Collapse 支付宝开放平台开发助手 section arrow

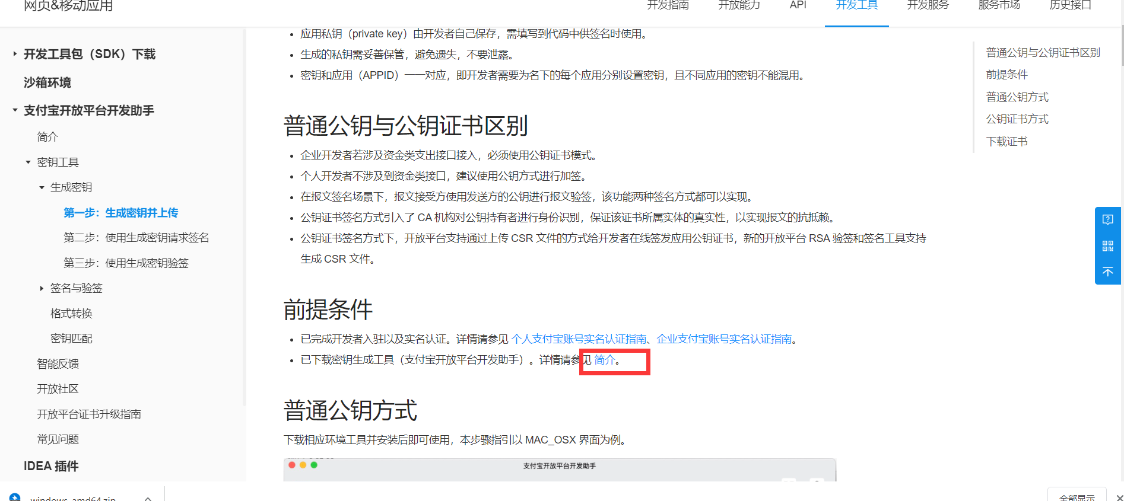tap(15, 110)
